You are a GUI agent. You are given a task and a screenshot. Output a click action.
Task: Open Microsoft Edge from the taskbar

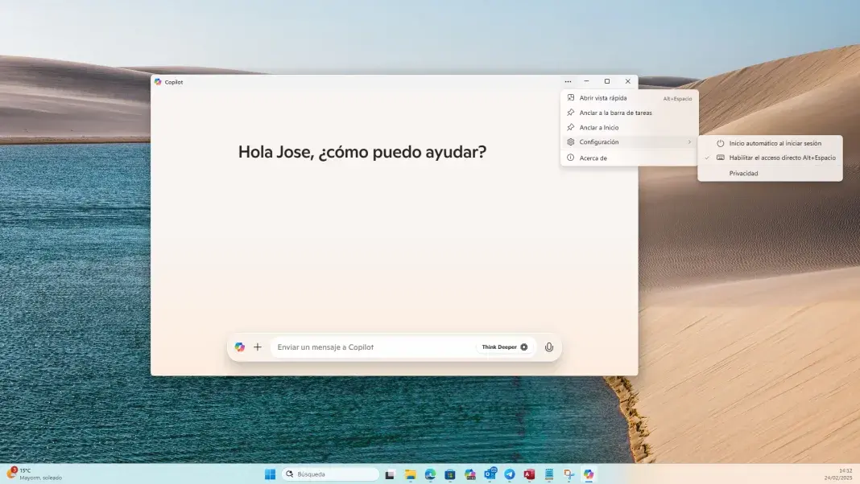430,474
